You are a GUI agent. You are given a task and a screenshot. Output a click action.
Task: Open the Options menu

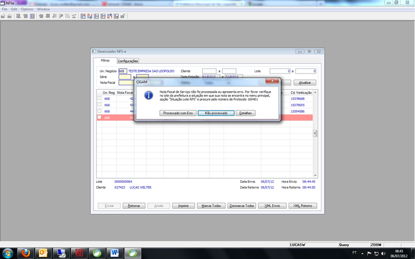tap(27, 9)
